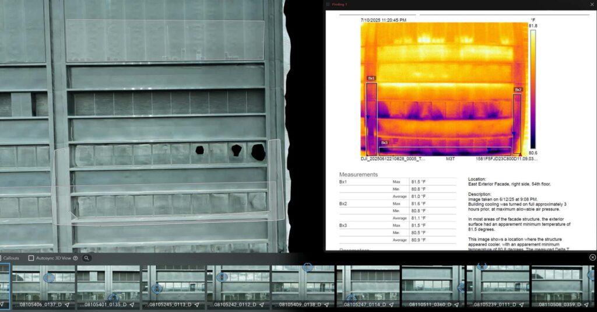Select blue marker in thumbnail ...08105242_0112_D

click(x=222, y=277)
